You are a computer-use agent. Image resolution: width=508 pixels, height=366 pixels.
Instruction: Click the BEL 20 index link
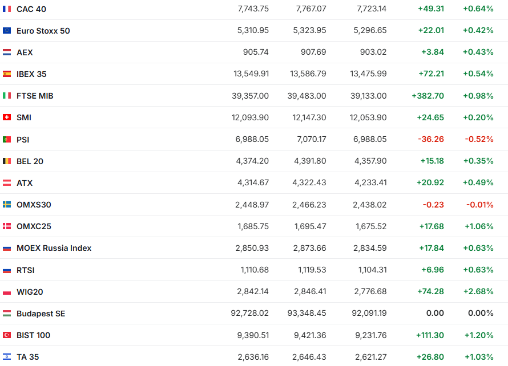30,161
